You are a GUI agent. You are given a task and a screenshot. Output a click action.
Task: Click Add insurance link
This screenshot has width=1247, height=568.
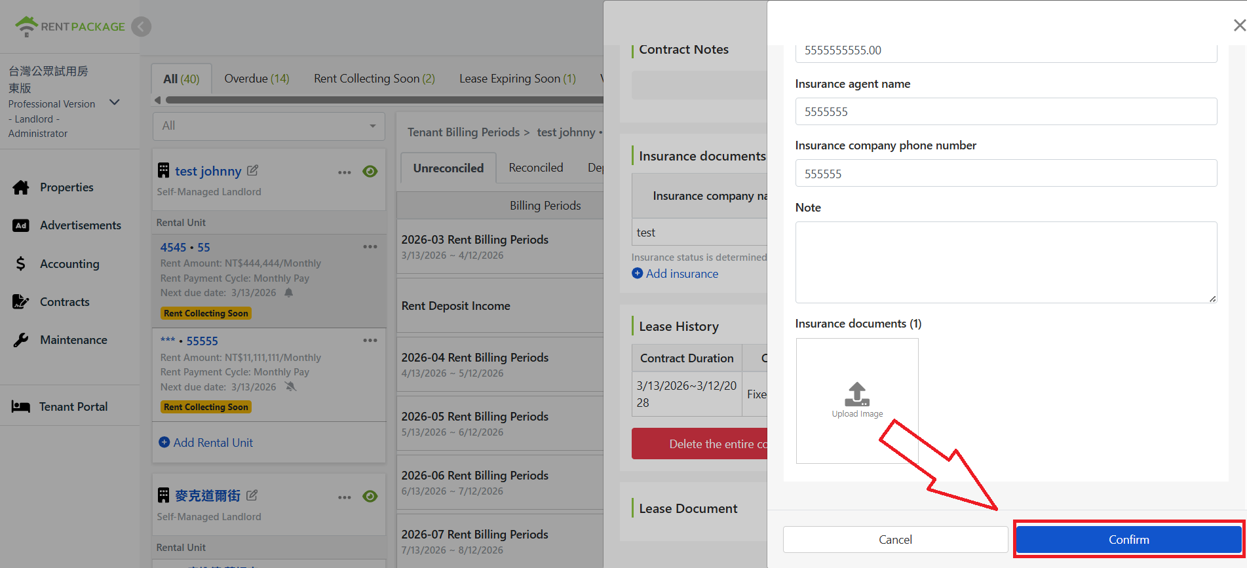point(682,274)
